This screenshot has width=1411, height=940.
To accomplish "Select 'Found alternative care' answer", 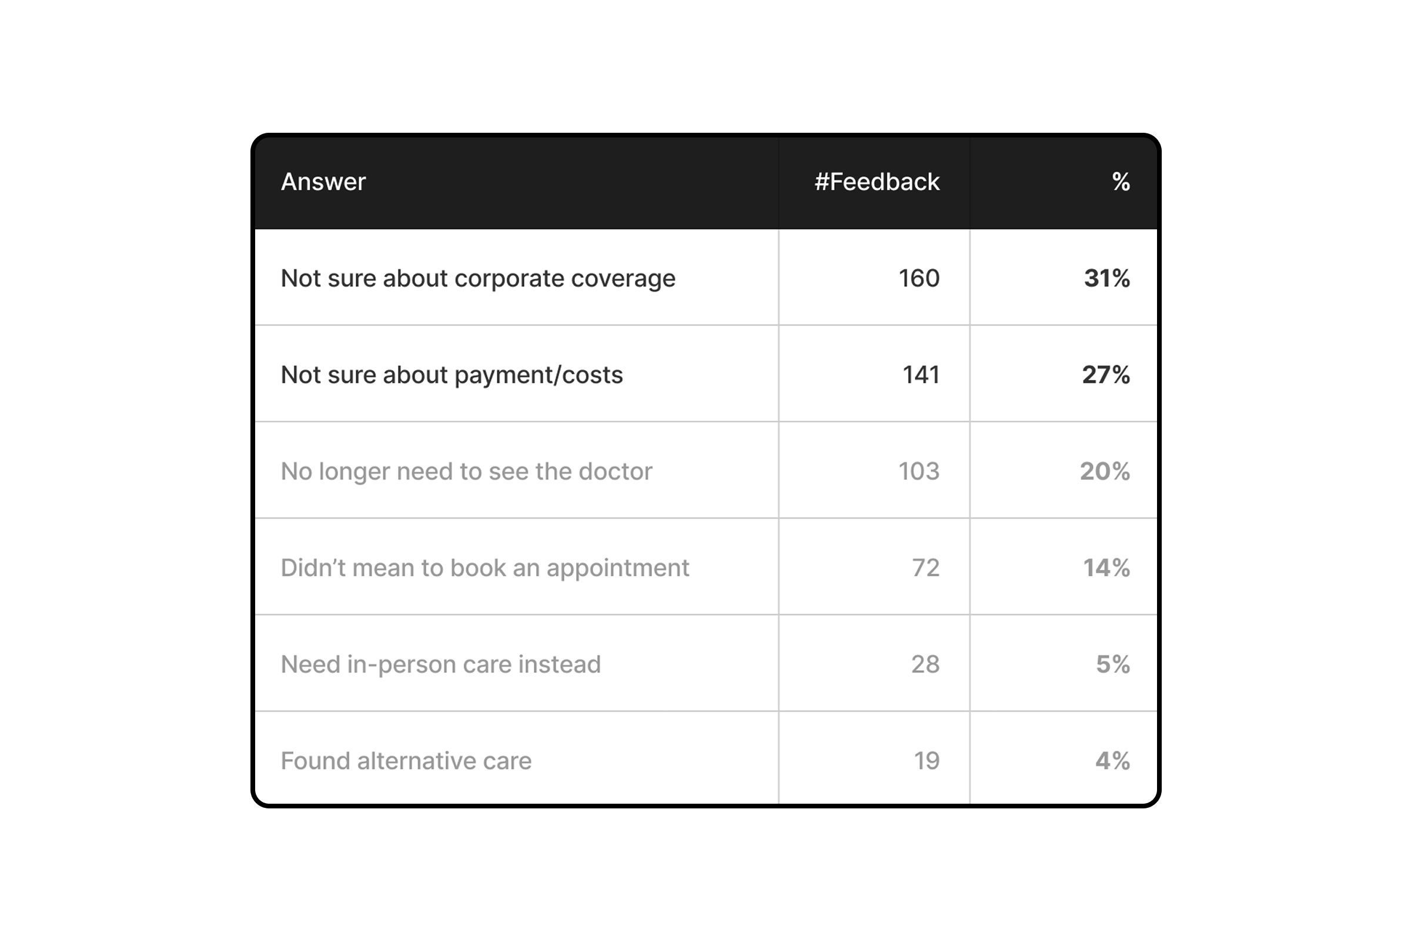I will (406, 761).
